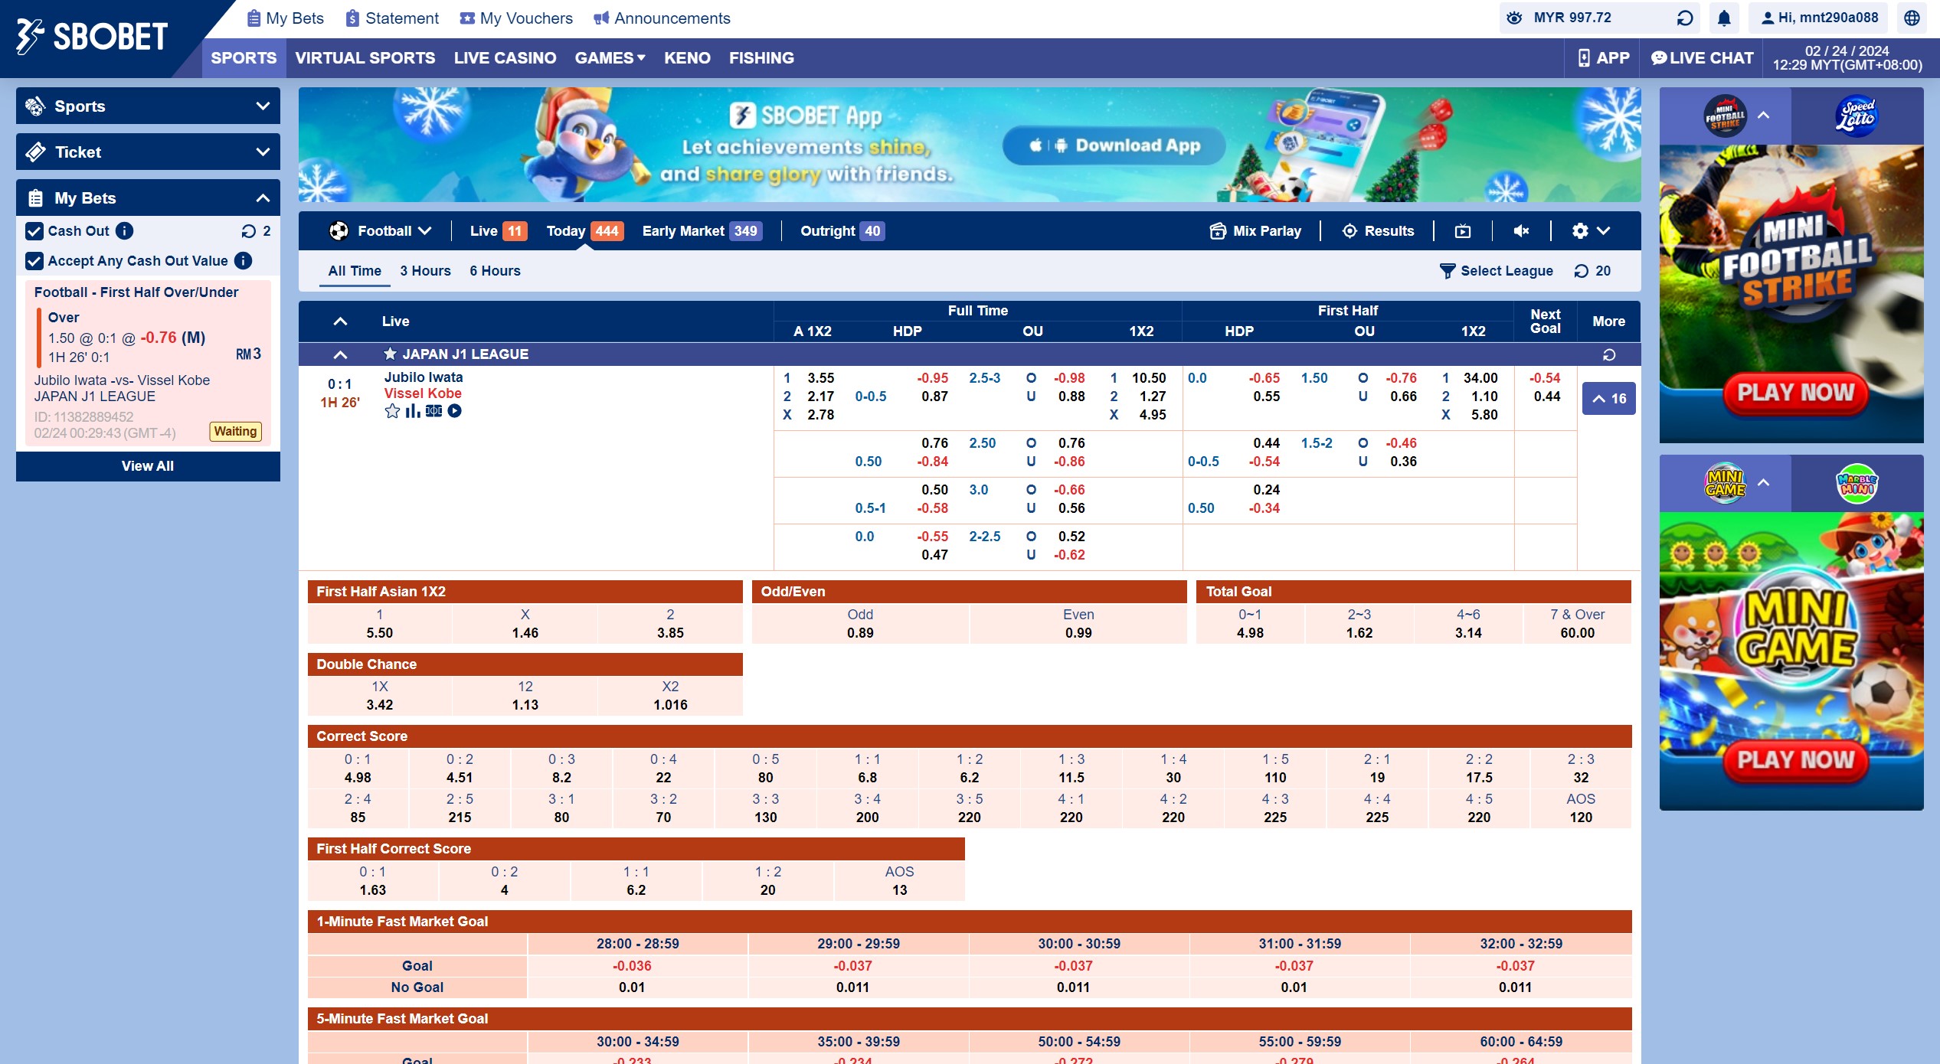
Task: Expand the Sports sidebar panel
Action: pyautogui.click(x=148, y=106)
